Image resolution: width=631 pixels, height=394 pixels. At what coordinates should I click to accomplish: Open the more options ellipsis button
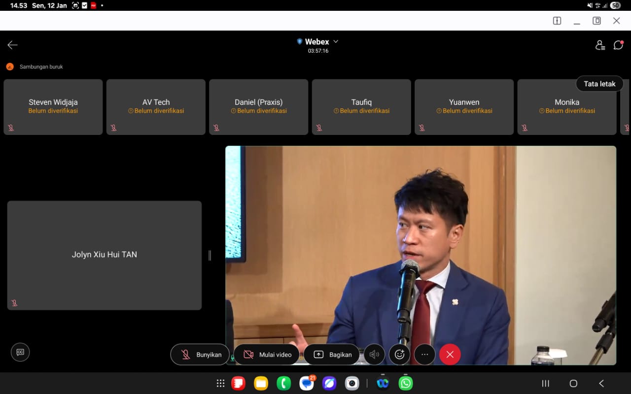pos(424,355)
